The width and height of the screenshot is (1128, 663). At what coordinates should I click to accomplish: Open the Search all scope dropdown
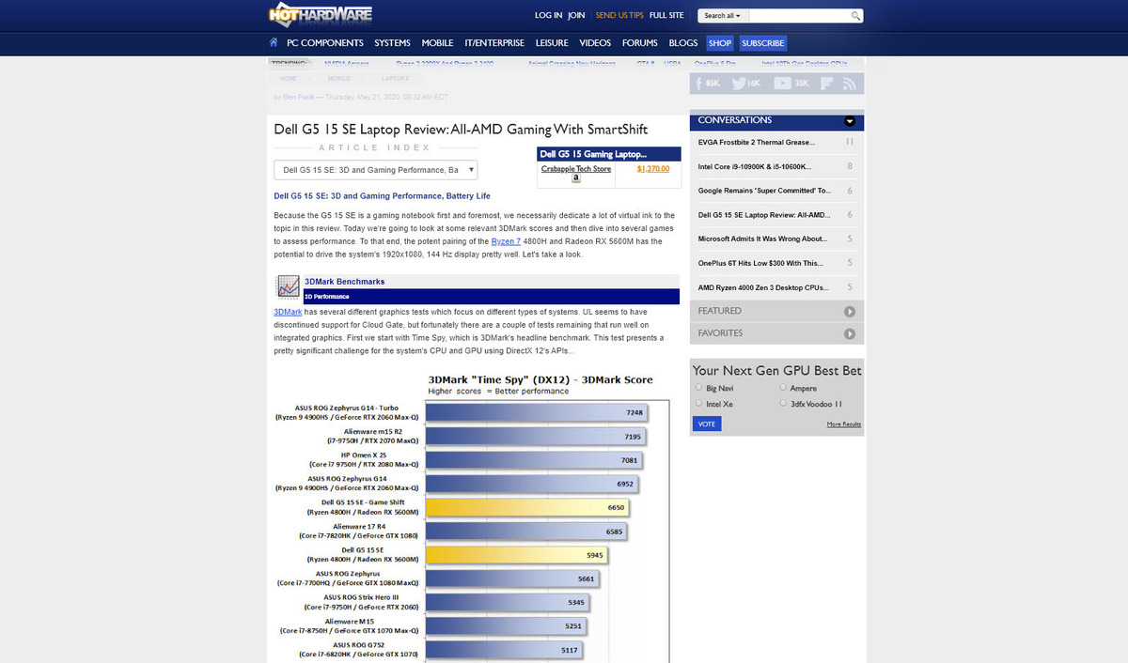tap(723, 16)
